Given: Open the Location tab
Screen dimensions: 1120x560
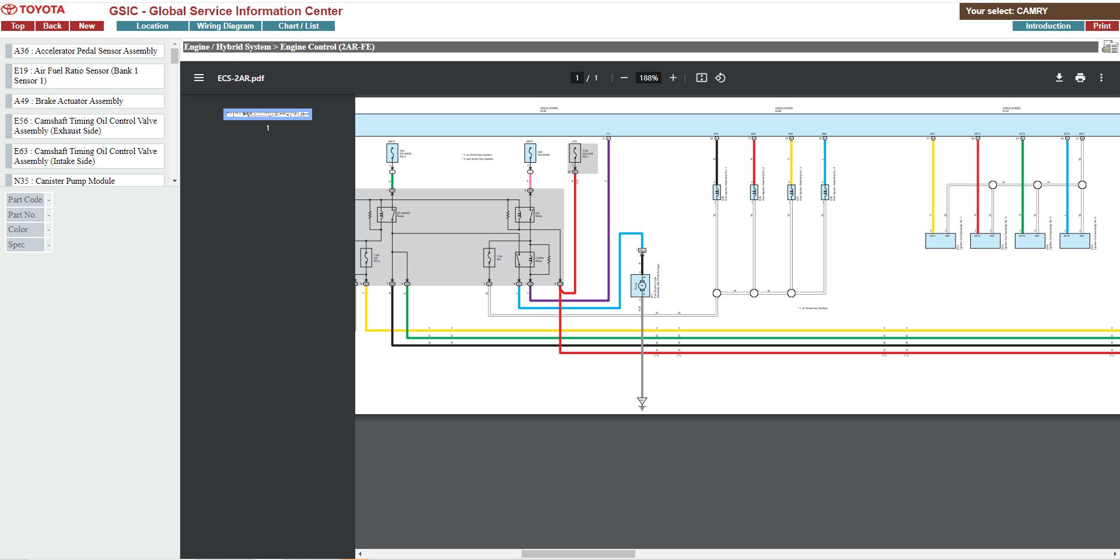Looking at the screenshot, I should click(x=152, y=26).
